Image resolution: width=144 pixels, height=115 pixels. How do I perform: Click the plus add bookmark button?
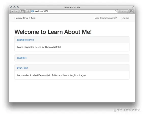[x=28, y=11]
